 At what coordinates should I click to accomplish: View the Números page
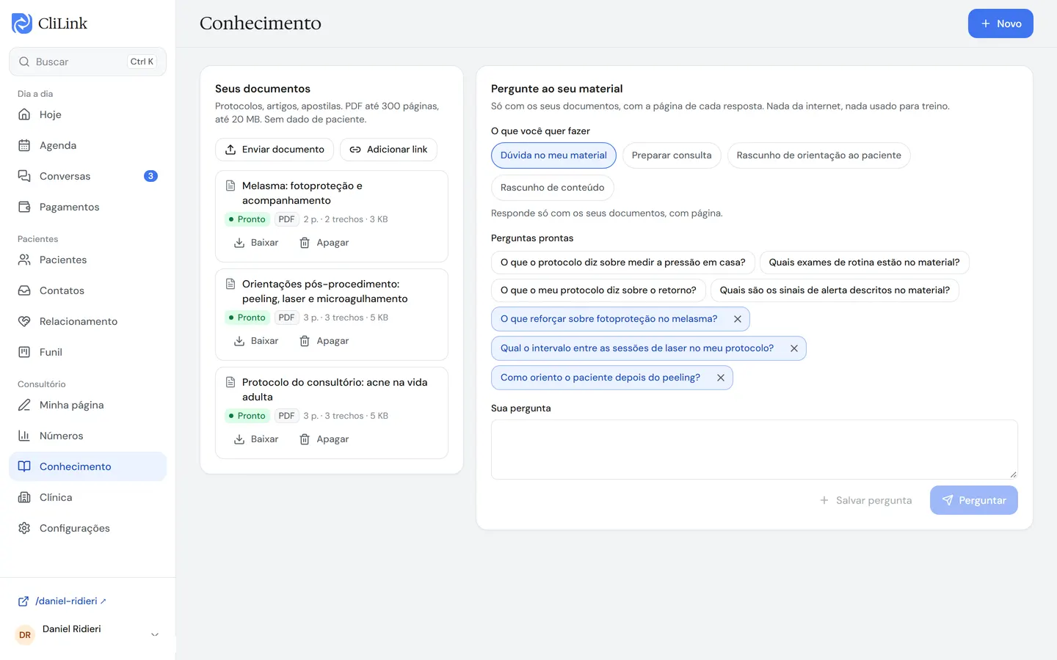[x=87, y=436]
